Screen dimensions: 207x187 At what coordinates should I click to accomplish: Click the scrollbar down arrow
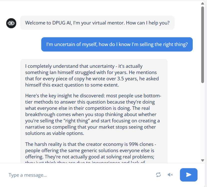click(202, 160)
